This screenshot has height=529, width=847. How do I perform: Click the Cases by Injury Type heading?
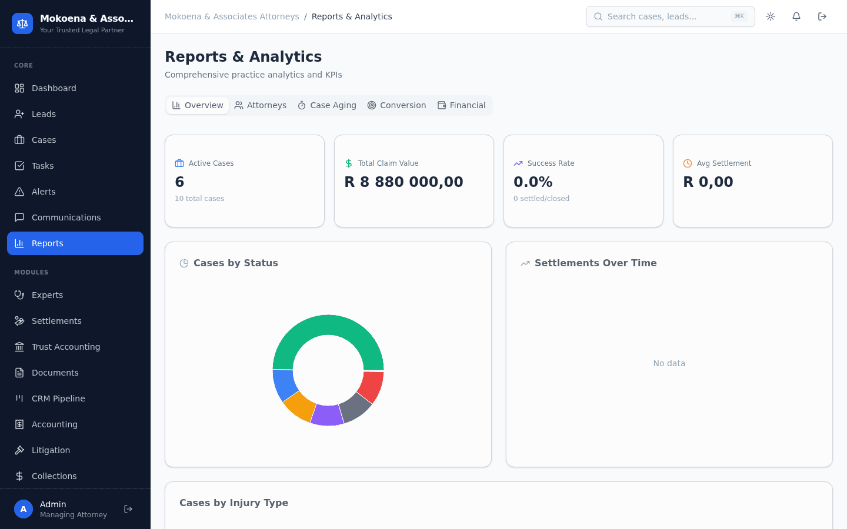(234, 503)
